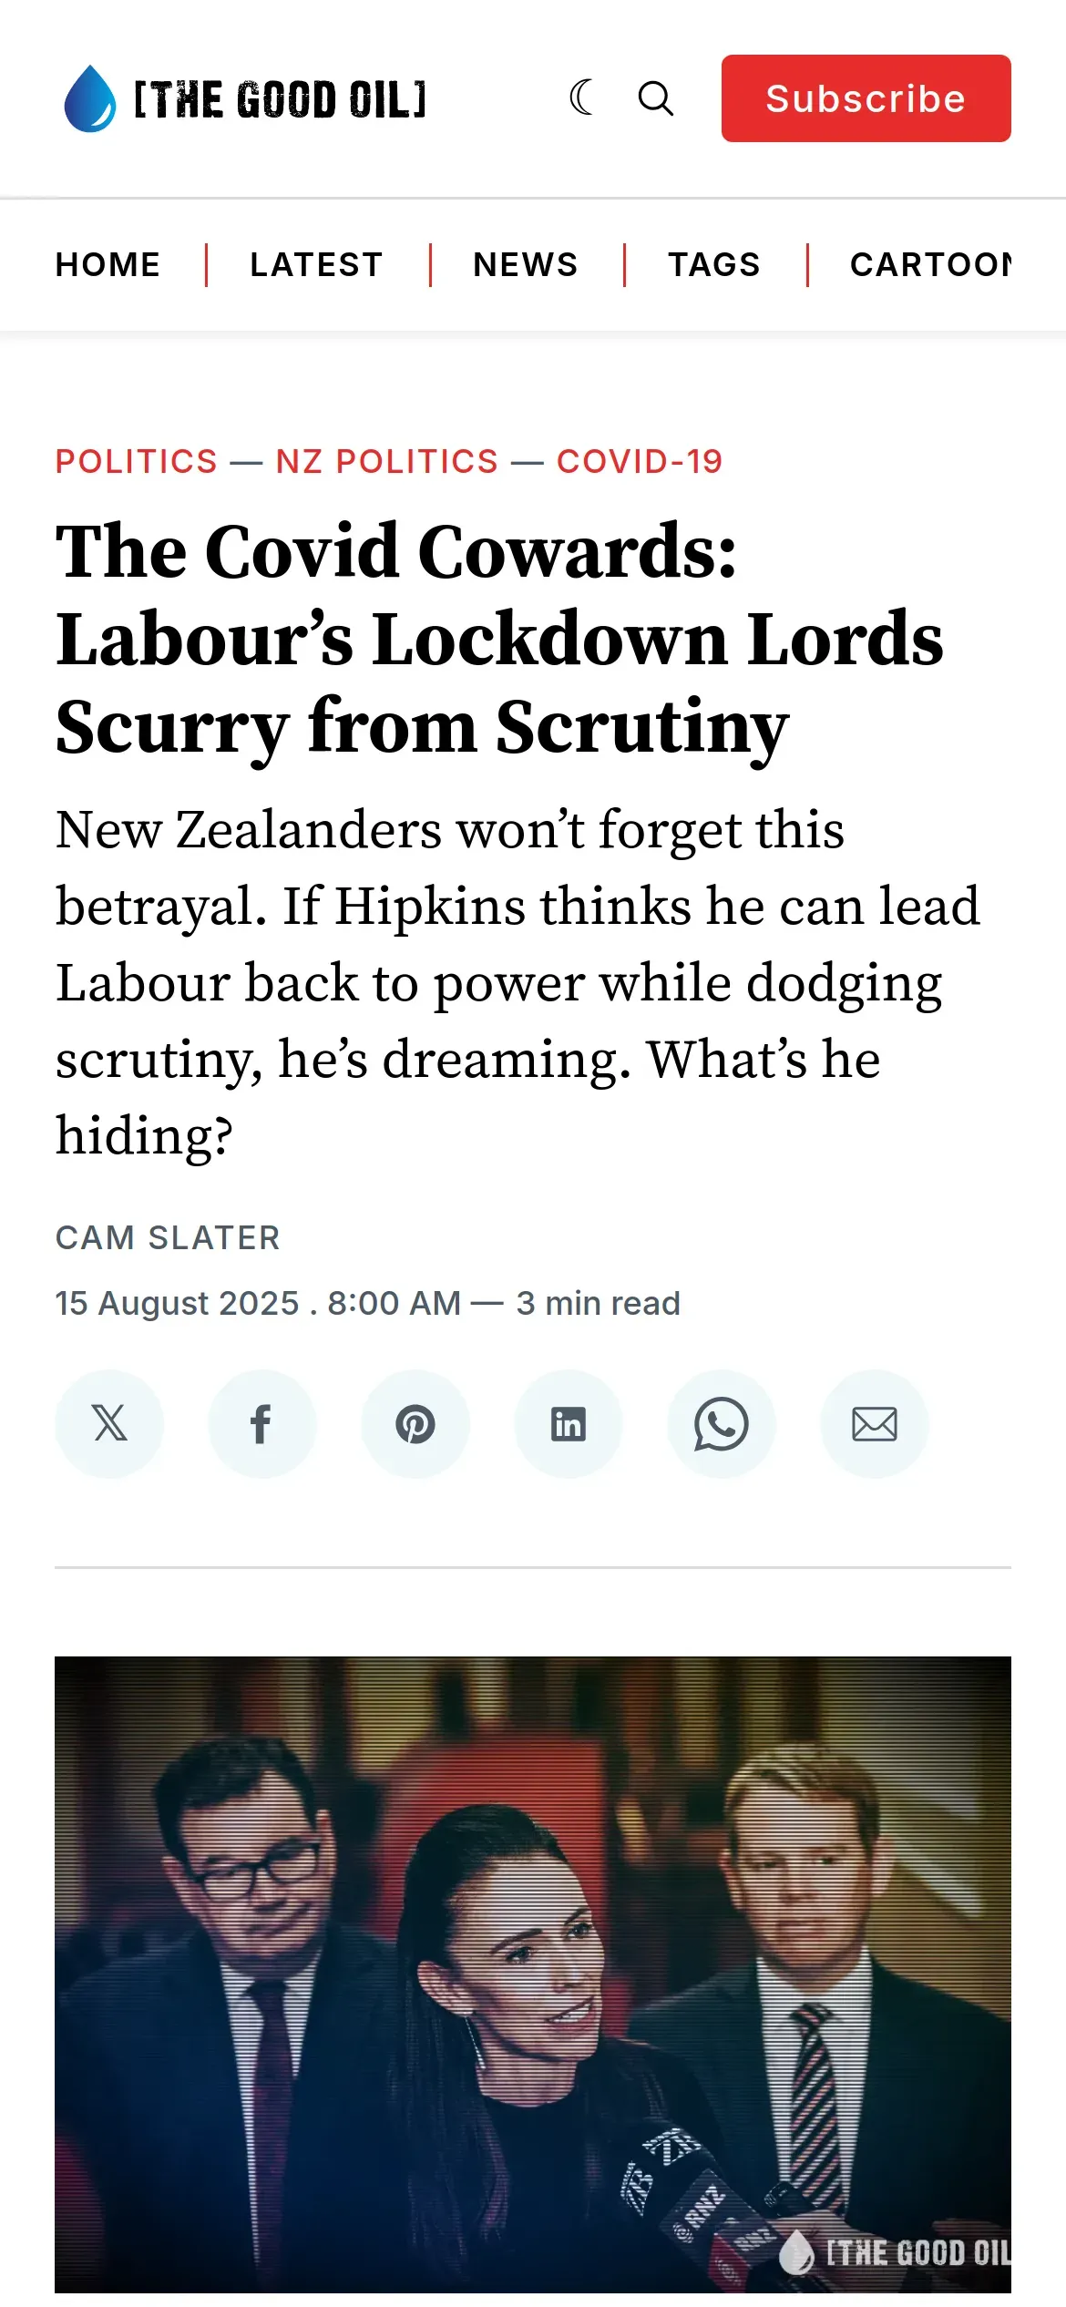Open the article's featured image
The width and height of the screenshot is (1066, 2307).
click(533, 1974)
